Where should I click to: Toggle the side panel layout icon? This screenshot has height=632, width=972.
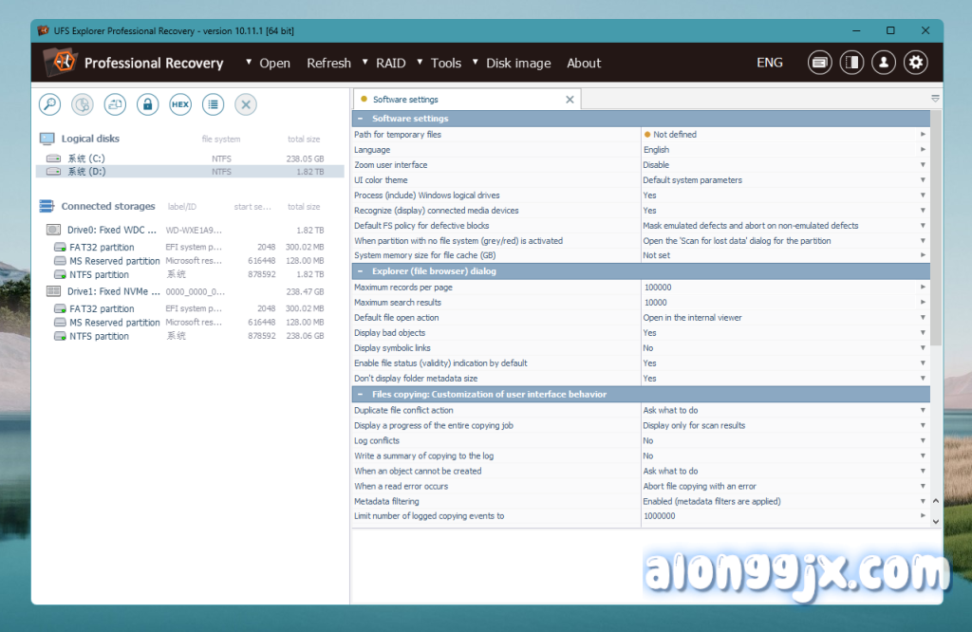851,63
